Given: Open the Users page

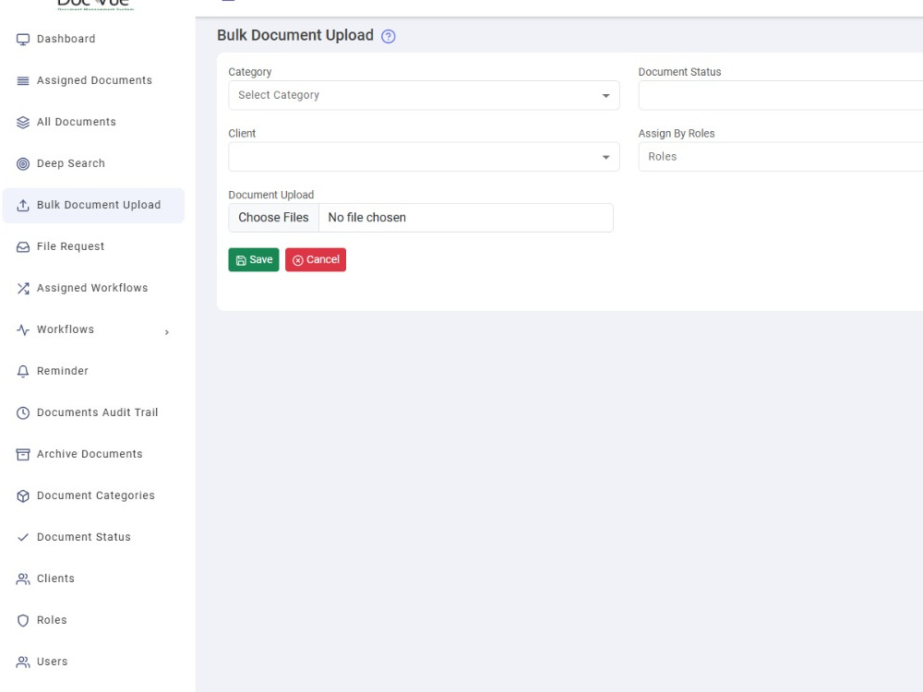Looking at the screenshot, I should point(52,662).
